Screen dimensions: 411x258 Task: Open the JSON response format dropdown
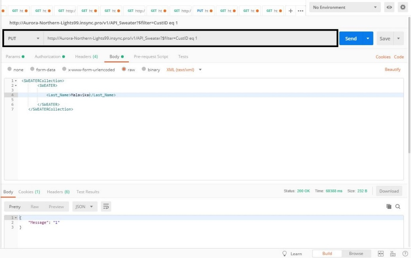click(x=85, y=207)
